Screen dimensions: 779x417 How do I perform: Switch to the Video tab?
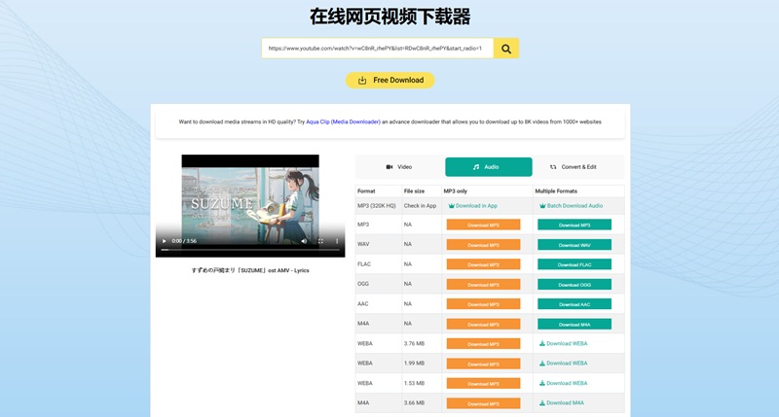pos(399,167)
